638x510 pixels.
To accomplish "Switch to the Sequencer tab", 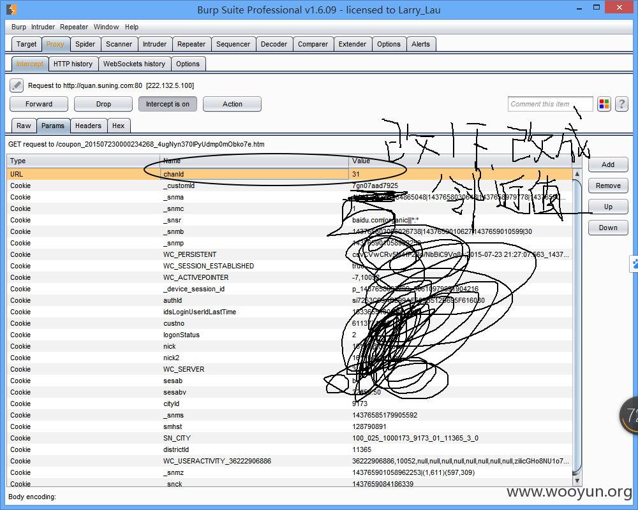I will pos(233,45).
